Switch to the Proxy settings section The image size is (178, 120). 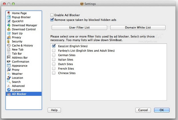coord(15,70)
